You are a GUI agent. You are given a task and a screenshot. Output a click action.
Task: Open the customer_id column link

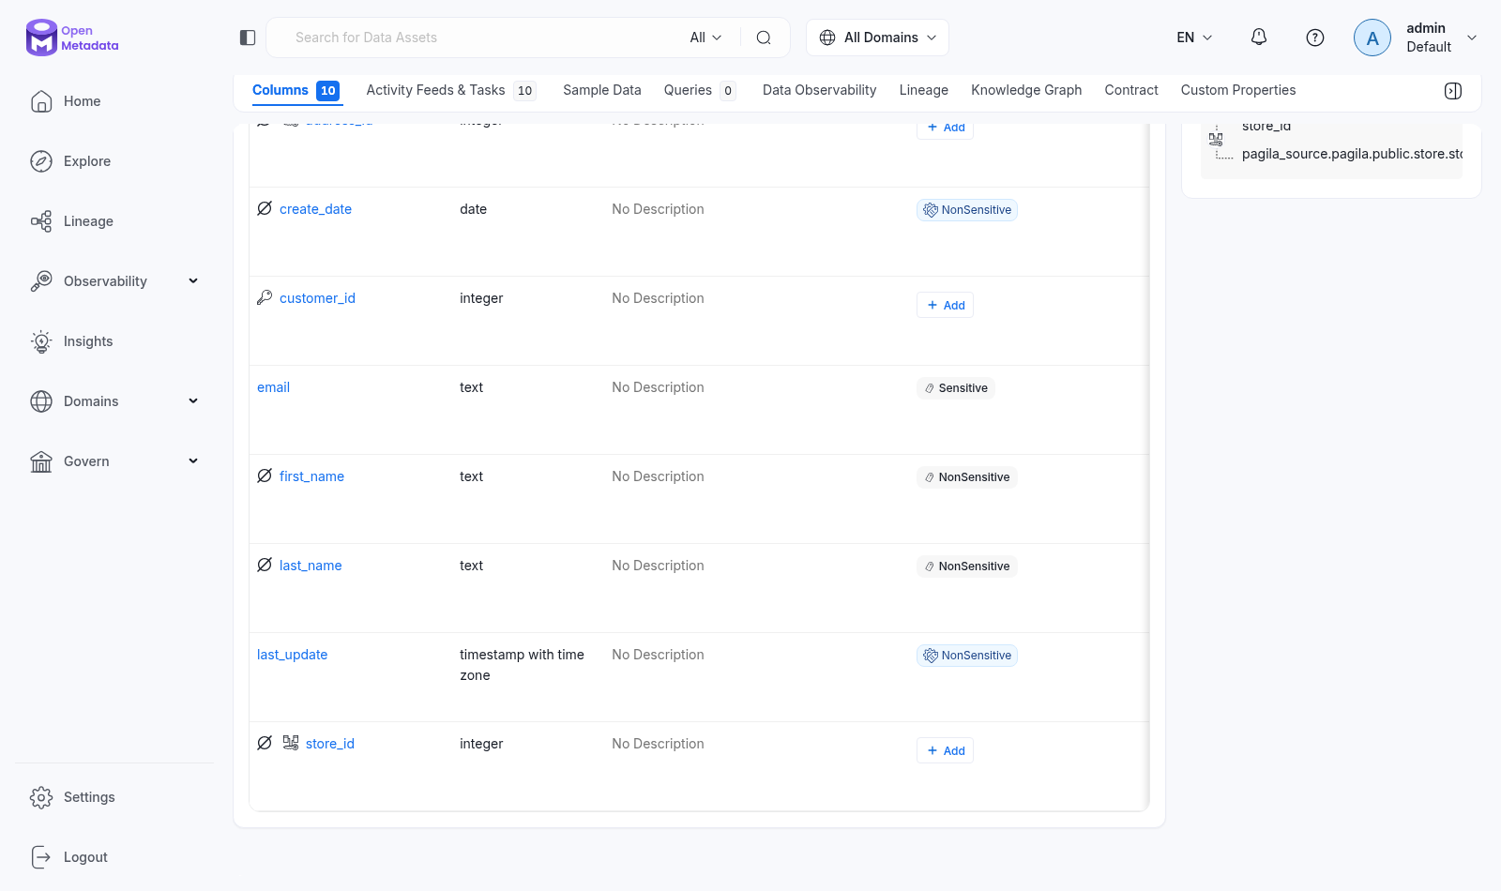tap(317, 298)
